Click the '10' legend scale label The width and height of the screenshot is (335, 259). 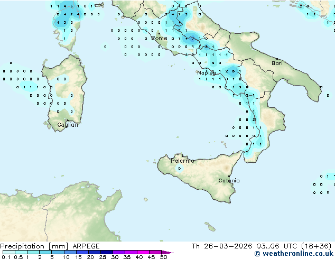[66, 257]
